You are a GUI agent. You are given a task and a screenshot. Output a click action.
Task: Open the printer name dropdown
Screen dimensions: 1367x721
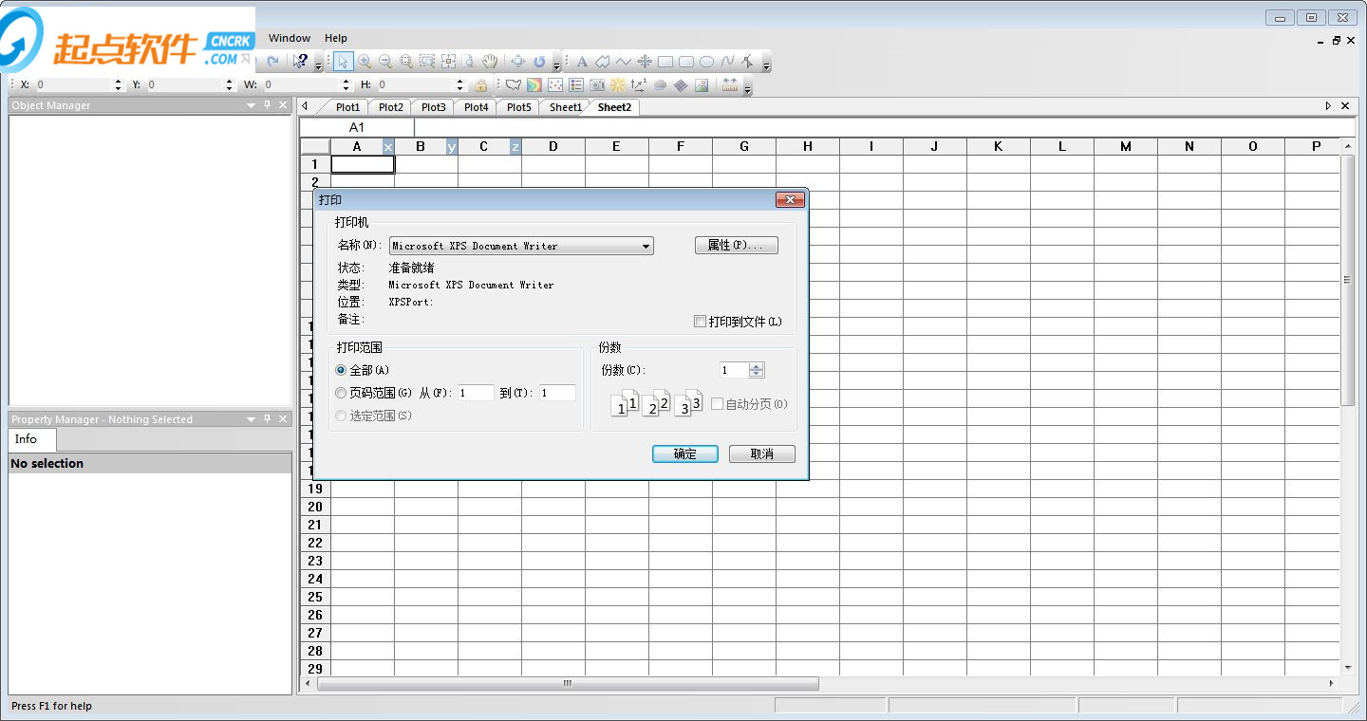point(646,246)
